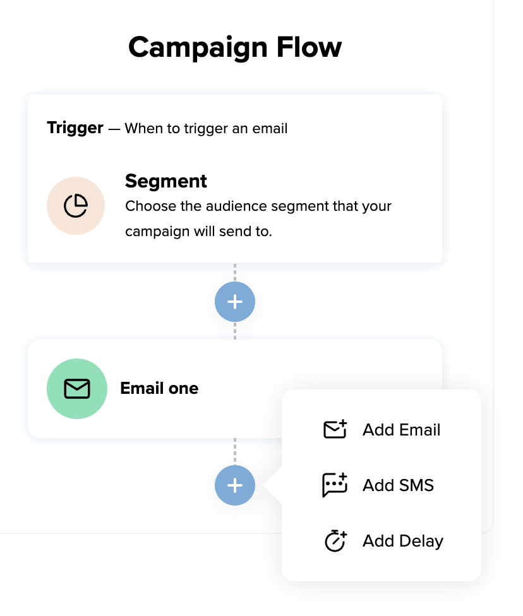This screenshot has width=523, height=616.
Task: Click the Add Delay timer icon
Action: coord(335,541)
